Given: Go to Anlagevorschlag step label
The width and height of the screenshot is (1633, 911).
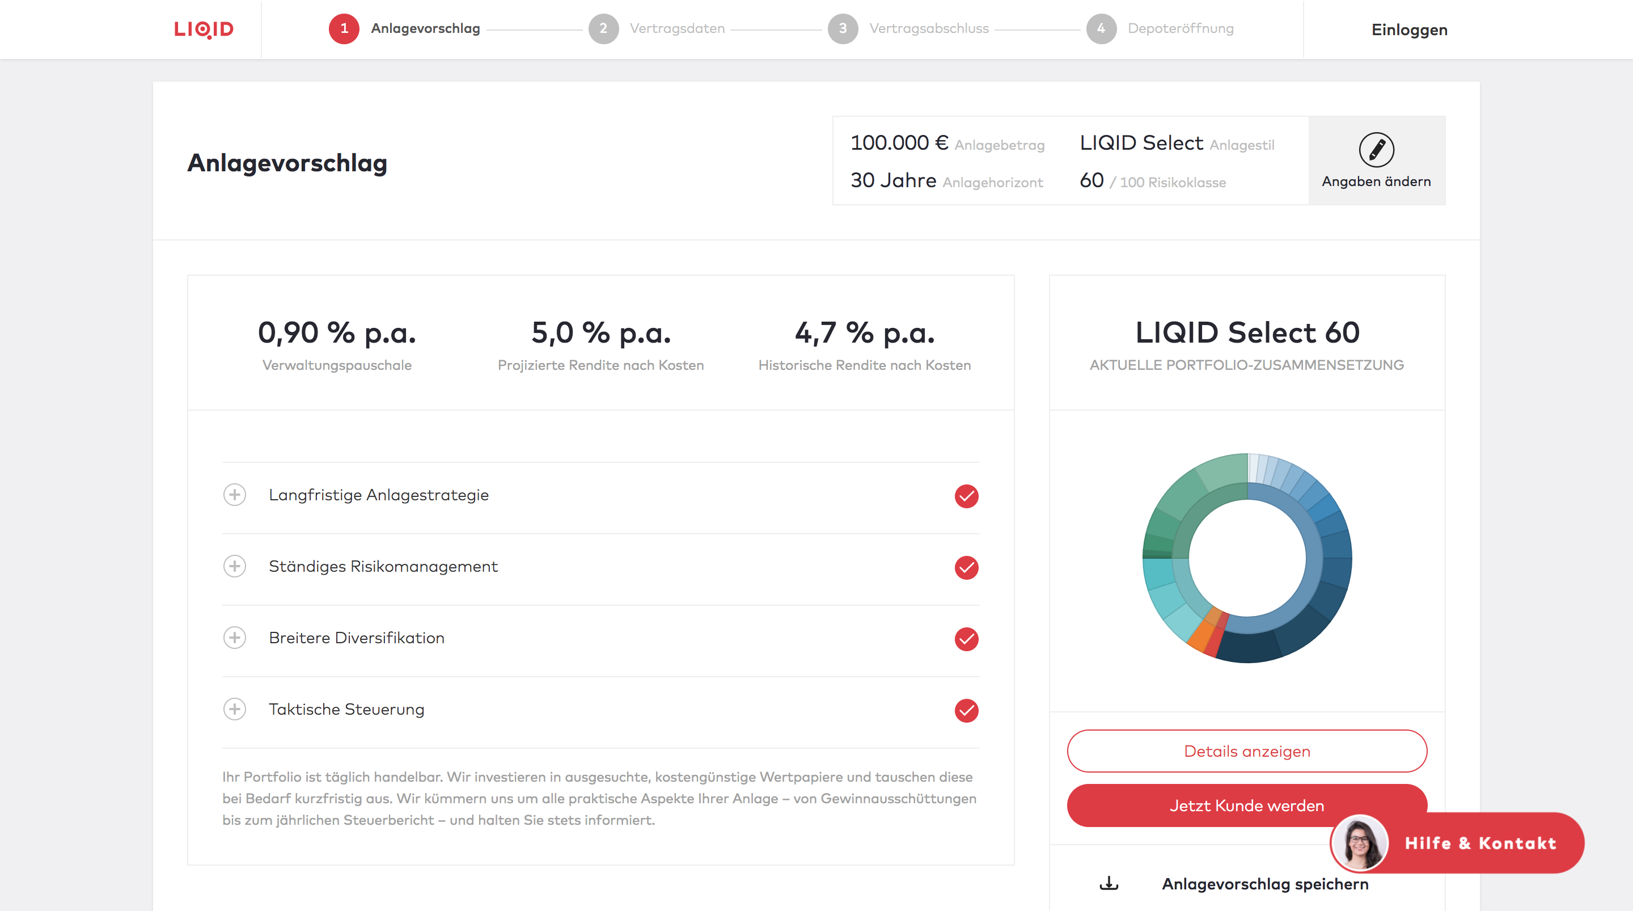Looking at the screenshot, I should 425,28.
